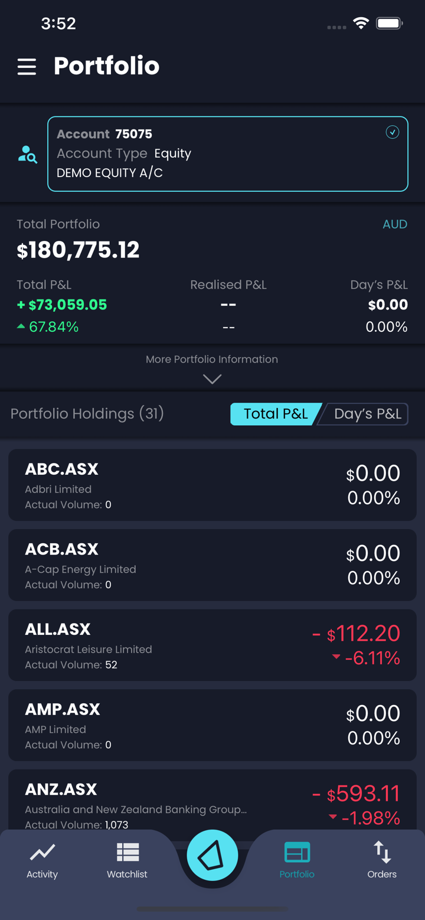This screenshot has height=920, width=425.
Task: Open the ANZ.ASX holding row
Action: pyautogui.click(x=212, y=802)
